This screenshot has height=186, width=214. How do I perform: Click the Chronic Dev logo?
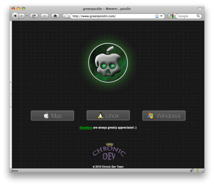point(109,152)
